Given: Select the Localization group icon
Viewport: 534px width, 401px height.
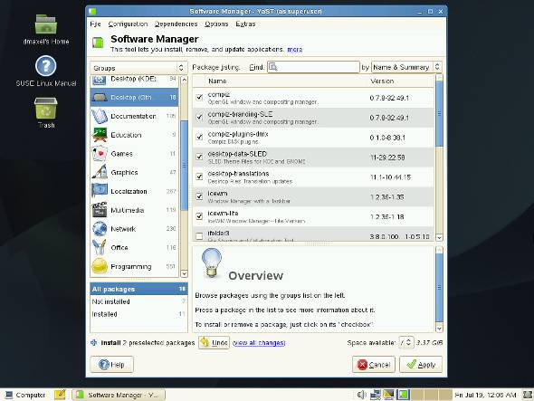Looking at the screenshot, I should 100,191.
